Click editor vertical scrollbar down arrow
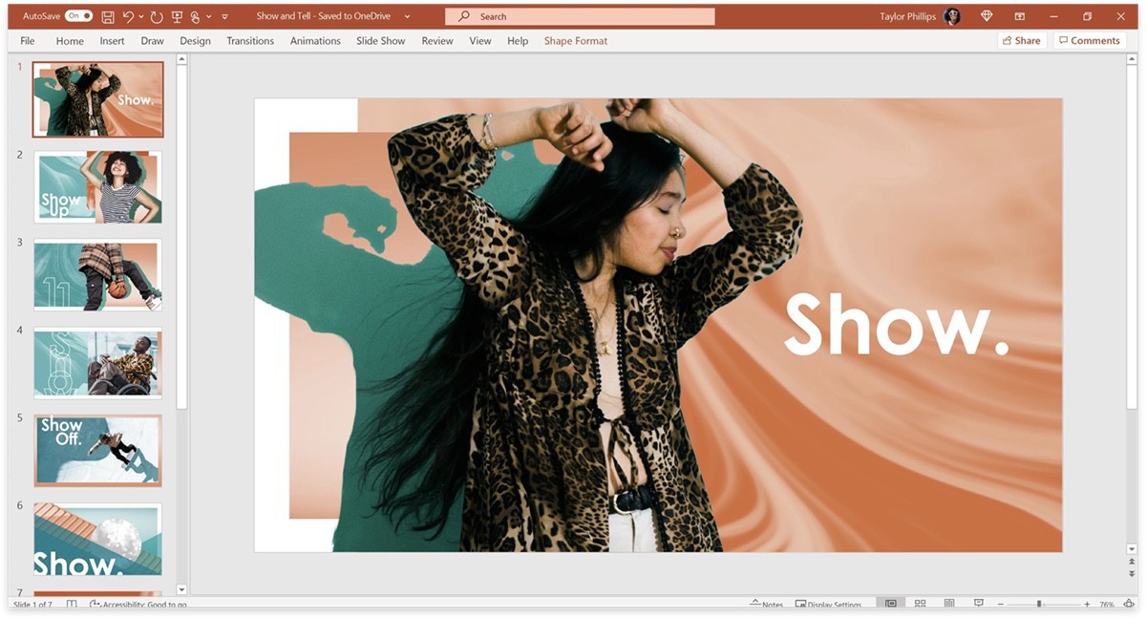Image resolution: width=1146 pixels, height=619 pixels. [1132, 549]
